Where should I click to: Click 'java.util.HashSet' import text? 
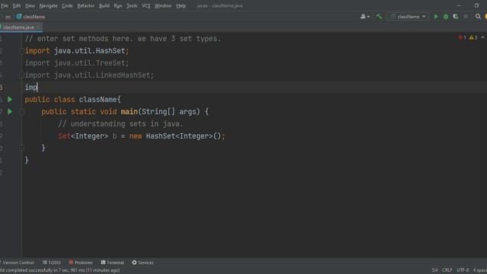click(x=90, y=51)
